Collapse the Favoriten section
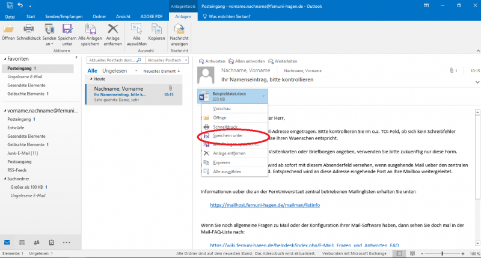This screenshot has height=258, width=481. point(5,58)
